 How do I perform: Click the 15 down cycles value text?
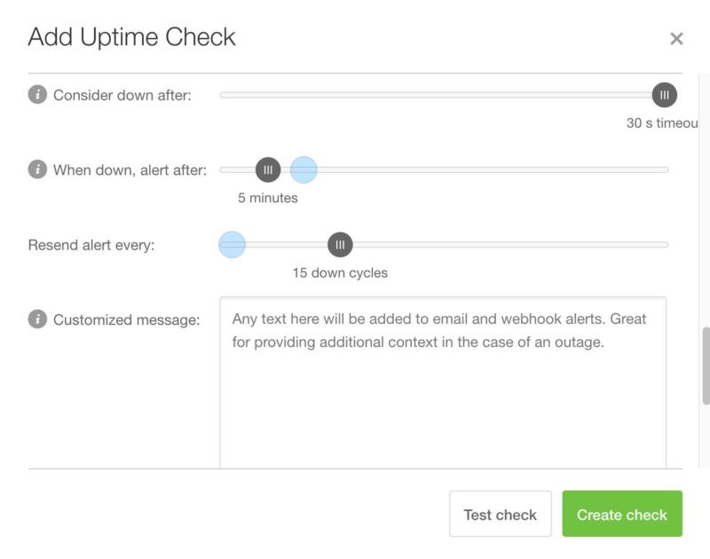[340, 273]
